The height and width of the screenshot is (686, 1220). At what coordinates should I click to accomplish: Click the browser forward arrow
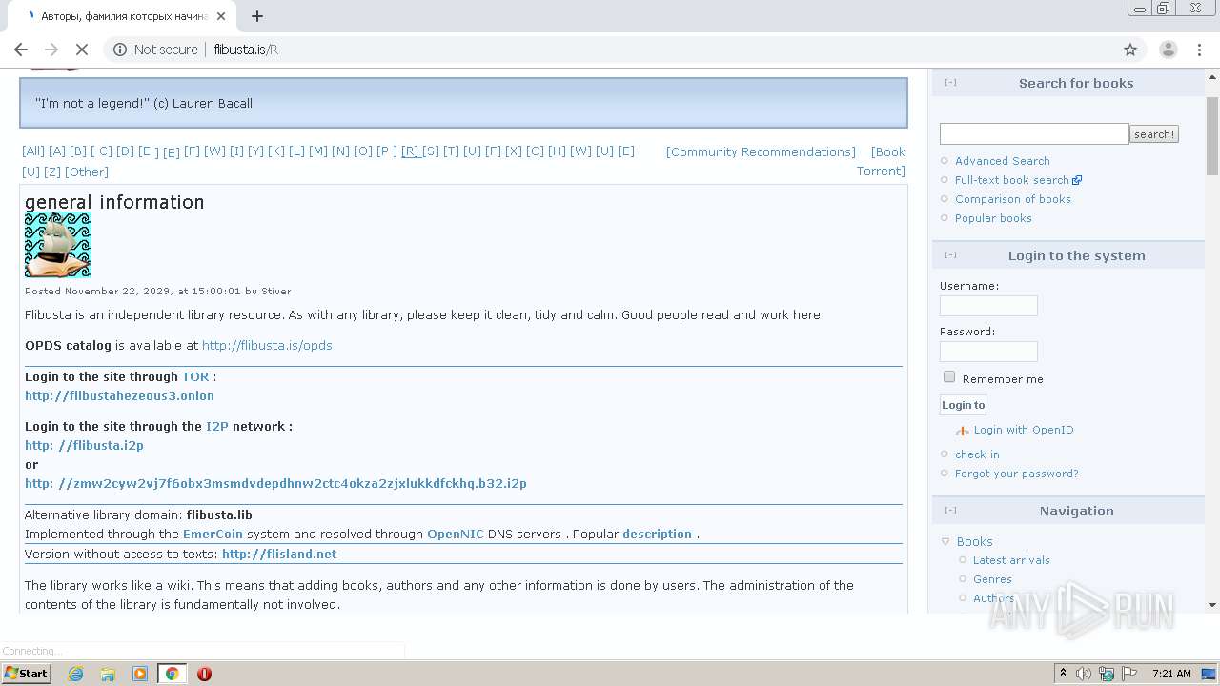click(x=51, y=50)
